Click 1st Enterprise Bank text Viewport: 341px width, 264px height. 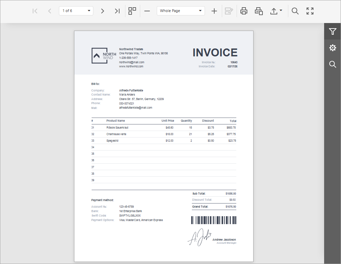[x=131, y=211]
